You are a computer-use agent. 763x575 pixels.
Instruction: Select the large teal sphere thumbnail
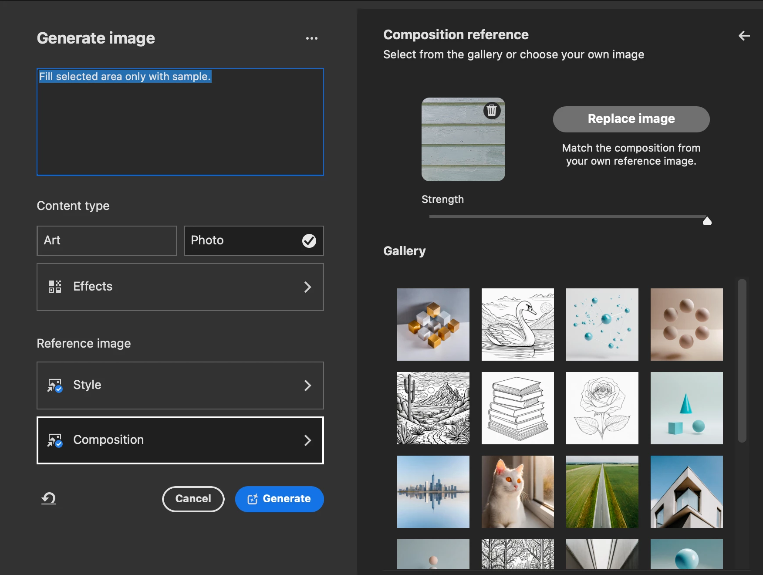687,554
